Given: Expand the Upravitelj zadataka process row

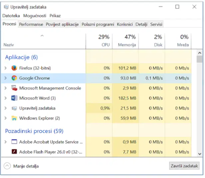Looking at the screenshot, I should [5, 108].
